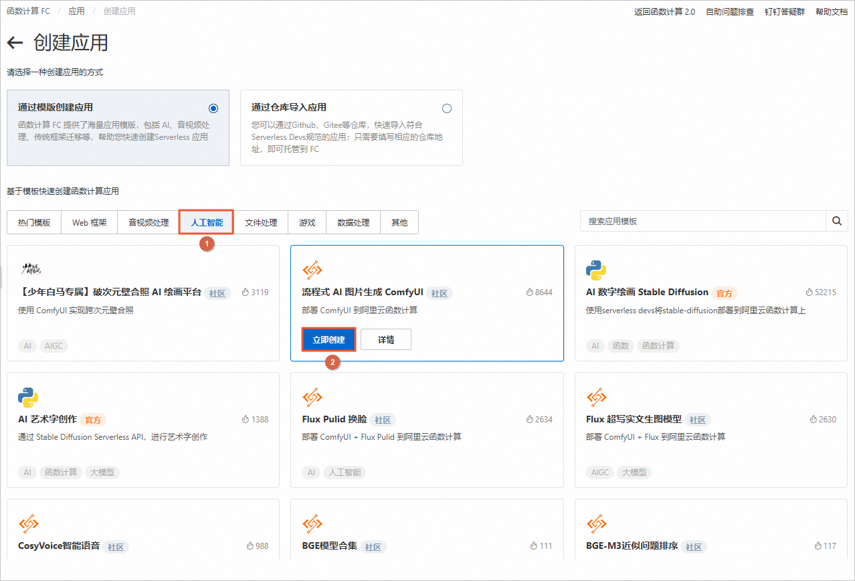The height and width of the screenshot is (581, 855).
Task: Click the Flux Pulid 换脸 card title
Action: point(335,420)
